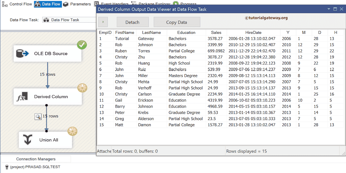Click the HireDate column header
346x173 pixels.
253,32
